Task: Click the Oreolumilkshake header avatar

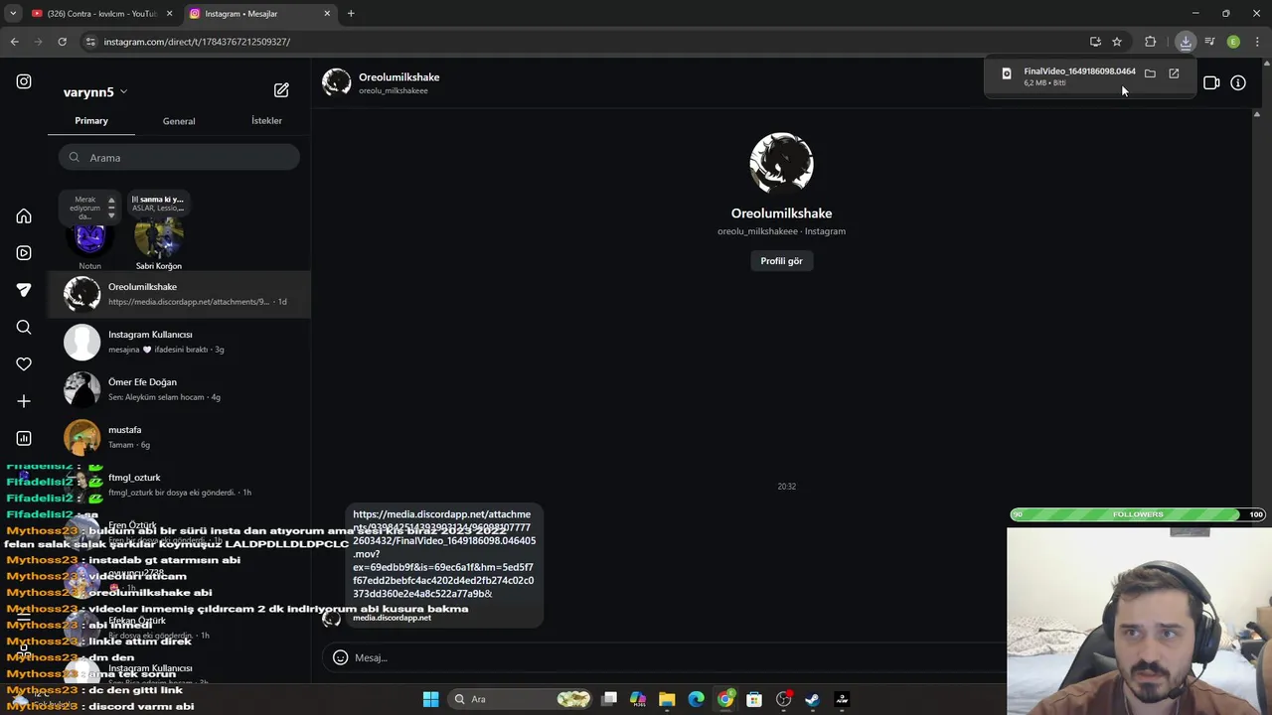Action: 337,82
